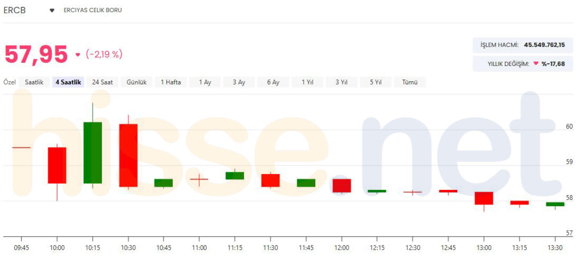Click the red 12:00 candlestick
The image size is (581, 260).
point(341,186)
